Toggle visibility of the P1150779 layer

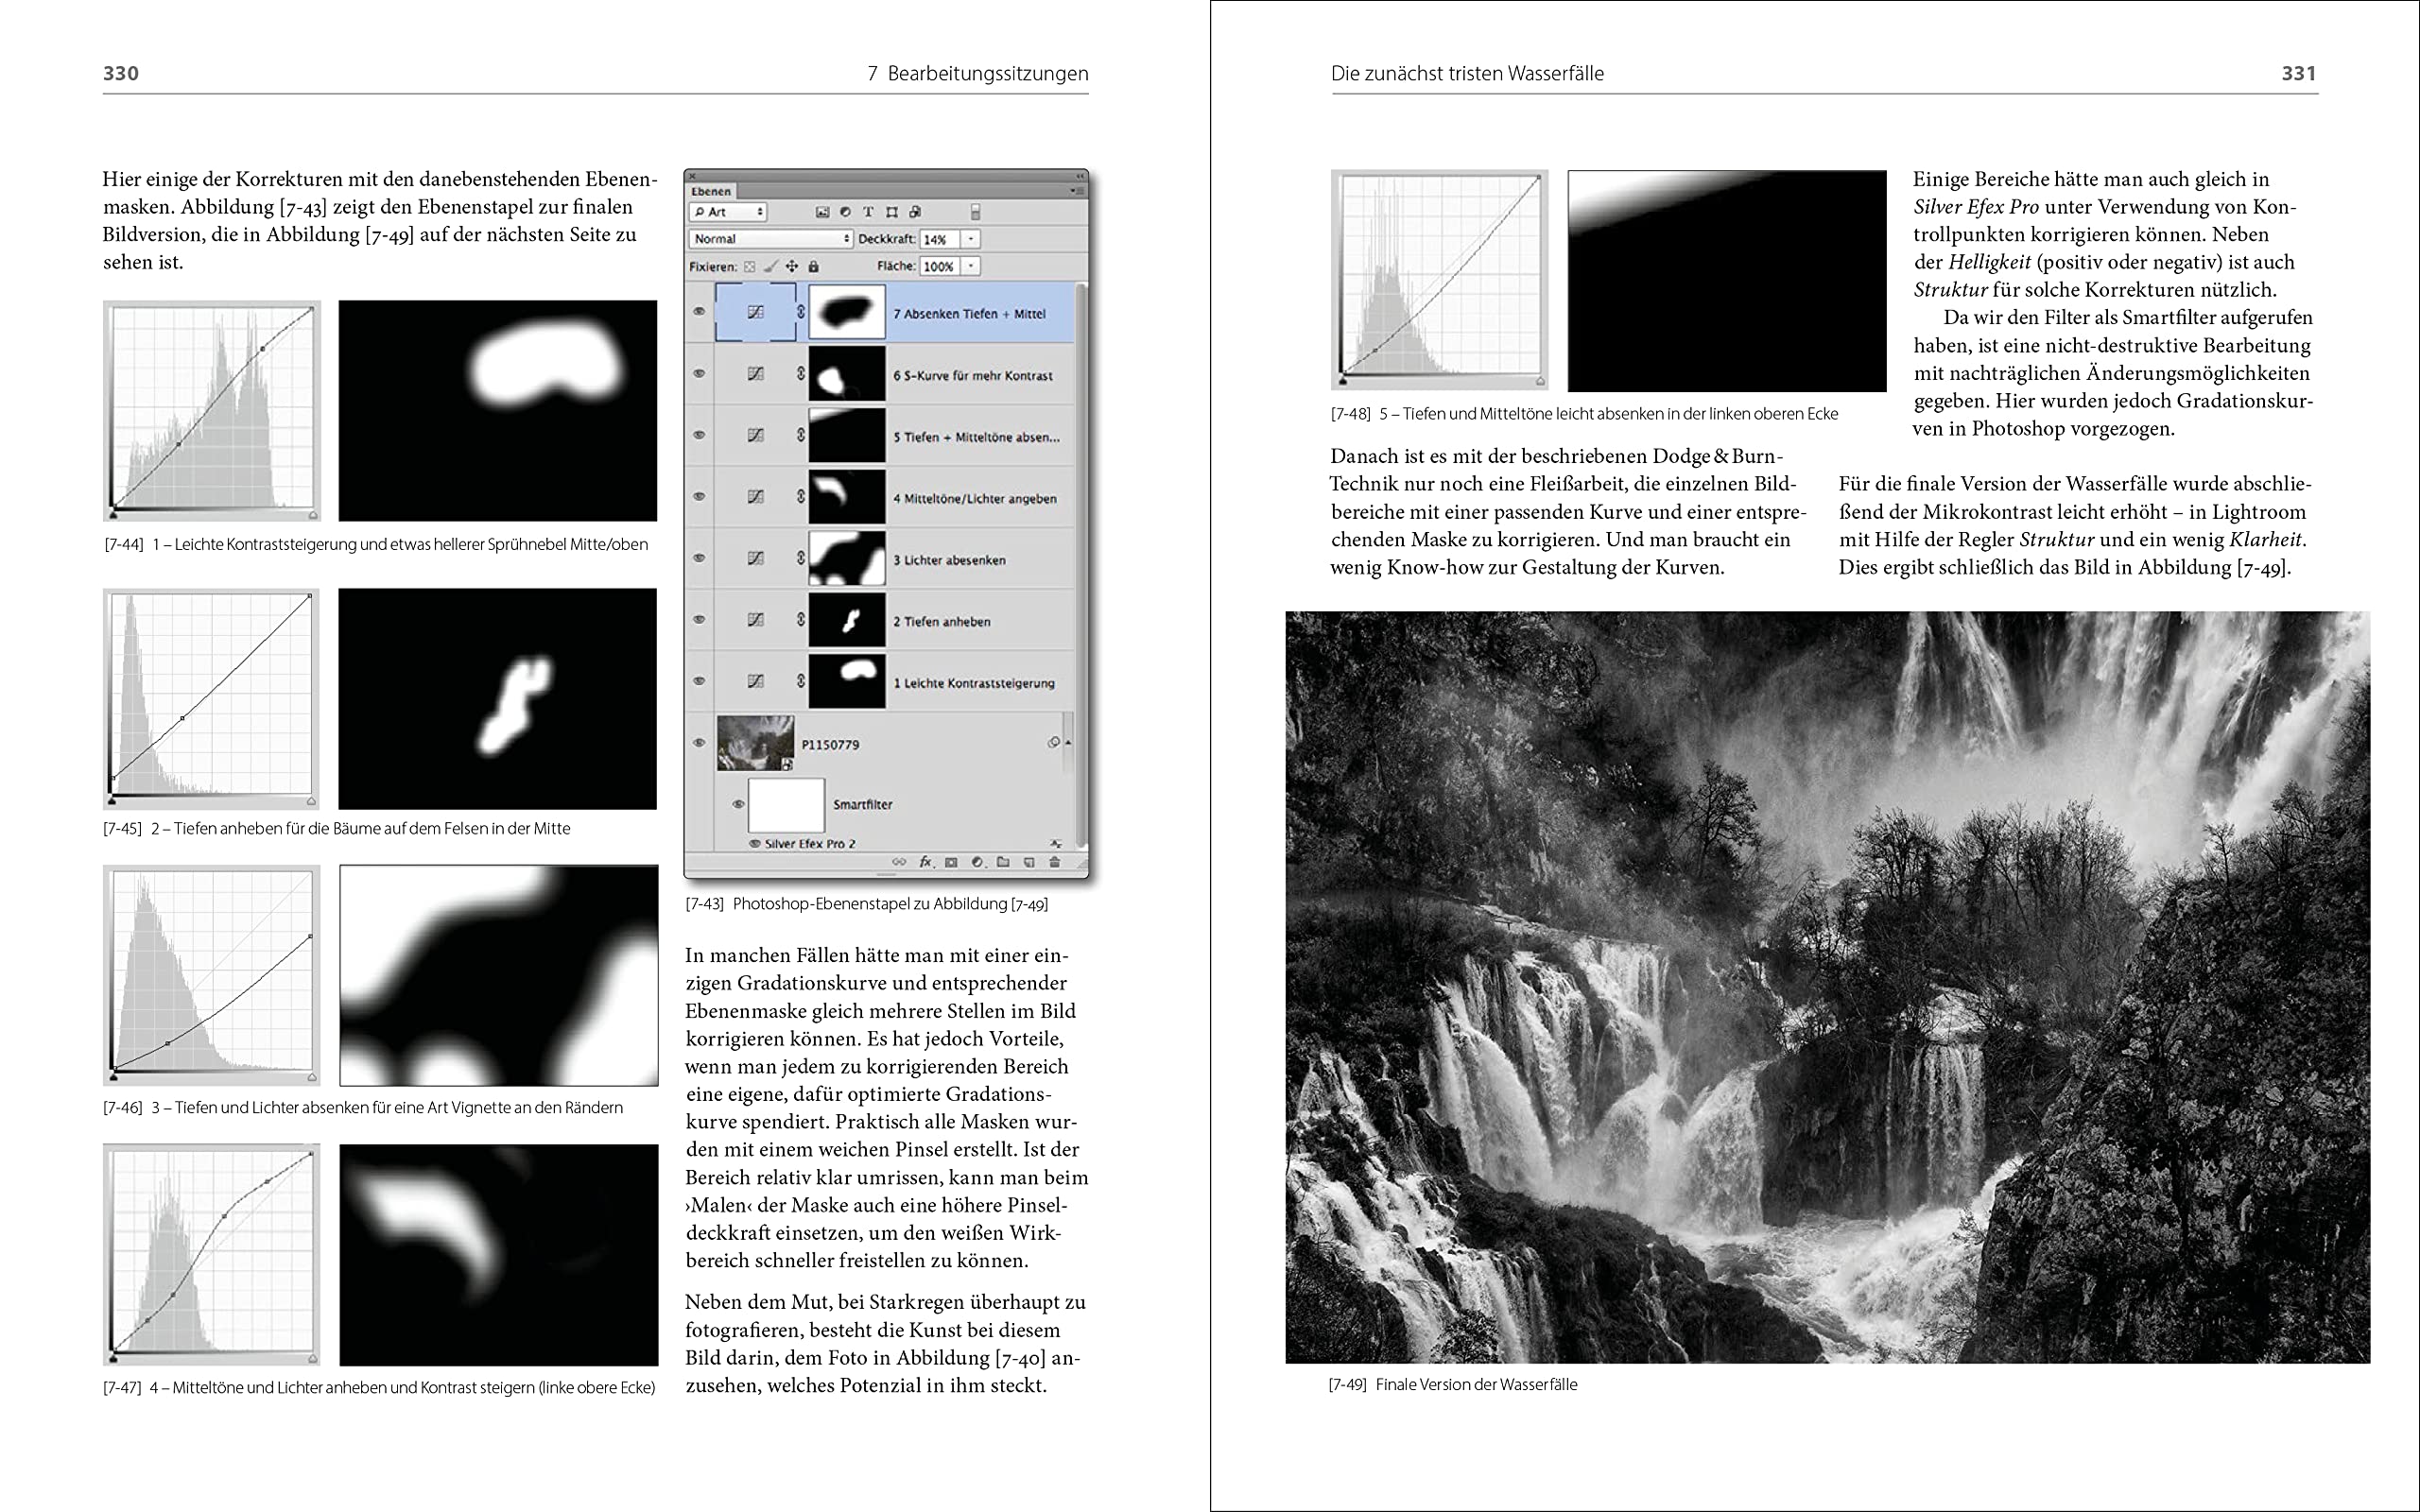699,743
